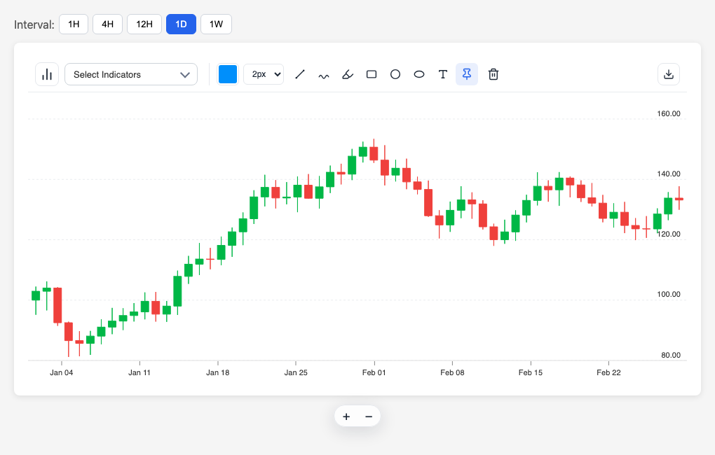Select the straight line drawing tool
Image resolution: width=715 pixels, height=455 pixels.
click(300, 74)
